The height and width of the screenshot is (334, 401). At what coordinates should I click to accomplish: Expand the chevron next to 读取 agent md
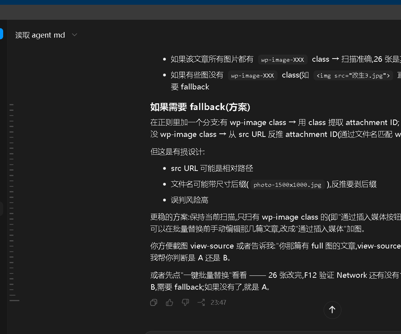click(x=74, y=35)
